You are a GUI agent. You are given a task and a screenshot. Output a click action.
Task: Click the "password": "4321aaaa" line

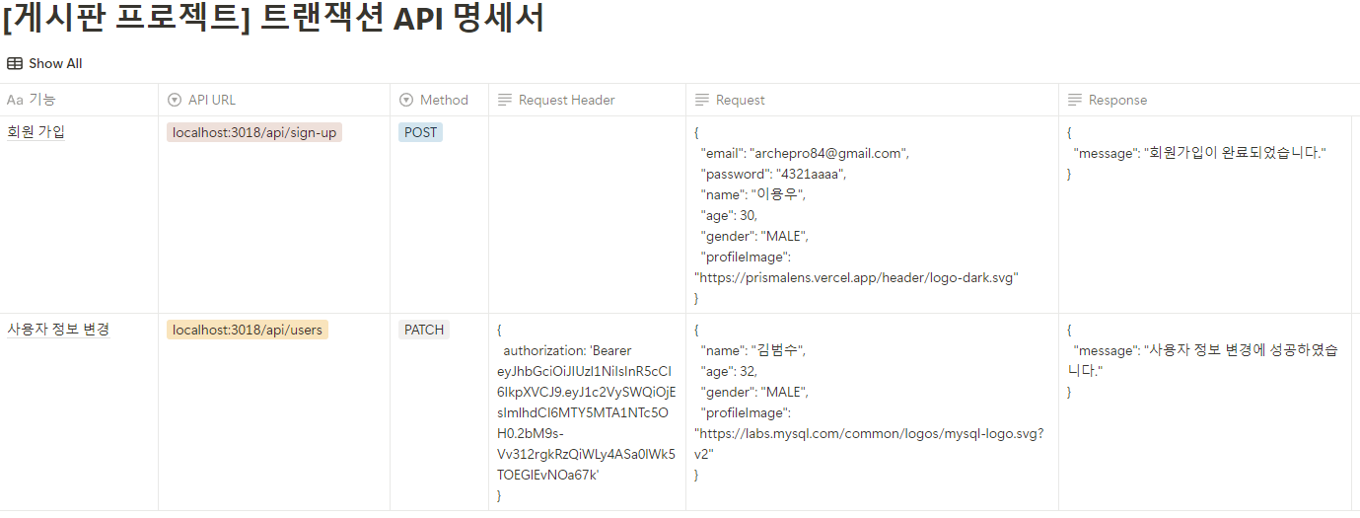tap(773, 174)
